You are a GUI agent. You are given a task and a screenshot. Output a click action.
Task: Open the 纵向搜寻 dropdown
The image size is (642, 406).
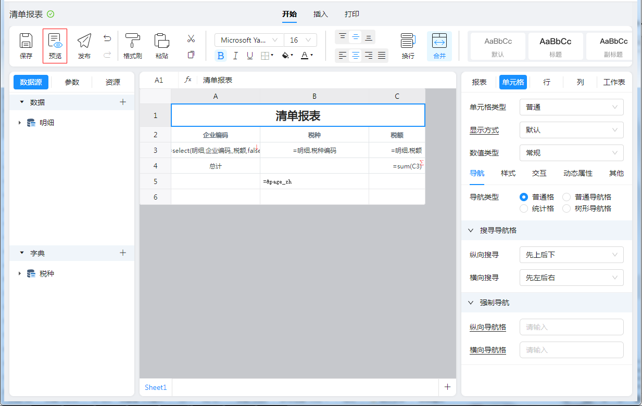571,255
